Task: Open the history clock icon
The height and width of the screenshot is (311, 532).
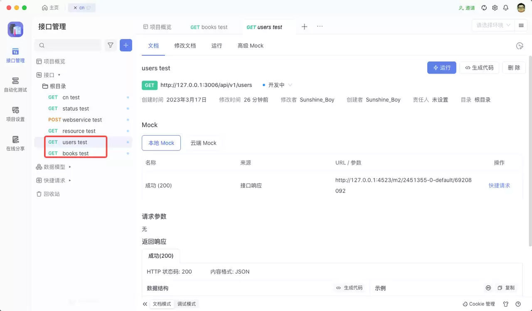Action: pos(520,46)
